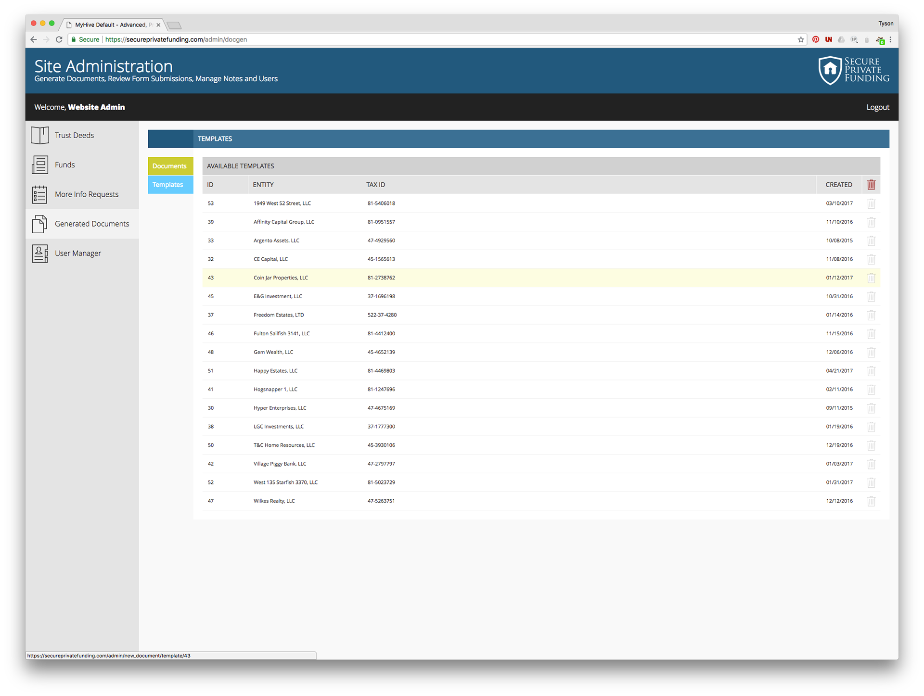Delete the Freedom Estates, LTD template
This screenshot has height=696, width=924.
(871, 315)
